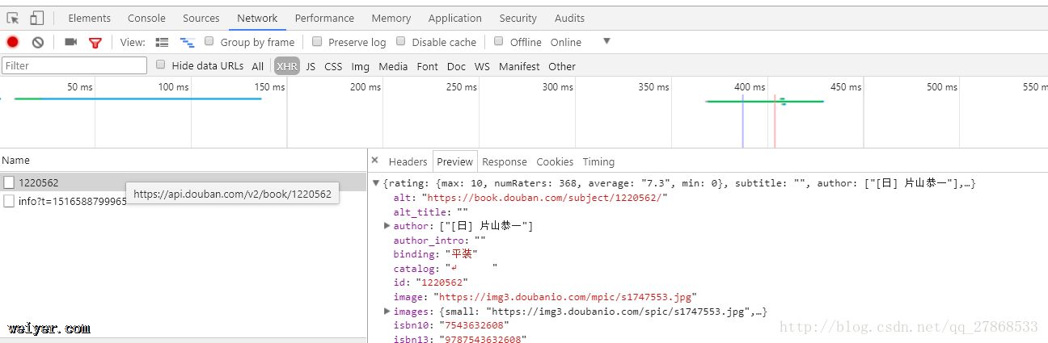Switch to large request rows view
Viewport: 1048px width, 343px height.
click(162, 42)
